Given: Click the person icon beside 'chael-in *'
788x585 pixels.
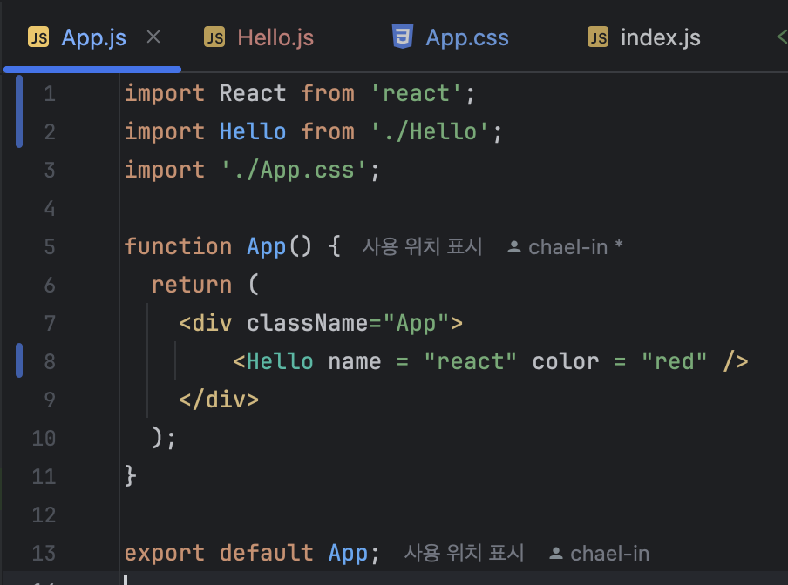Looking at the screenshot, I should coord(514,247).
